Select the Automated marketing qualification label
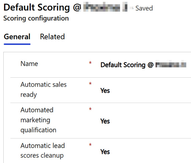Viewport: 191px width, 163px height. coord(38,120)
